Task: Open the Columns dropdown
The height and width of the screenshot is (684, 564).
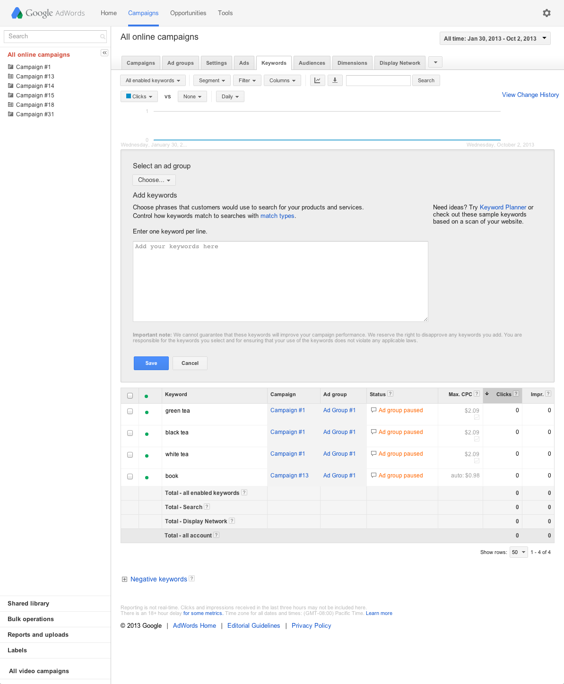Action: tap(282, 80)
